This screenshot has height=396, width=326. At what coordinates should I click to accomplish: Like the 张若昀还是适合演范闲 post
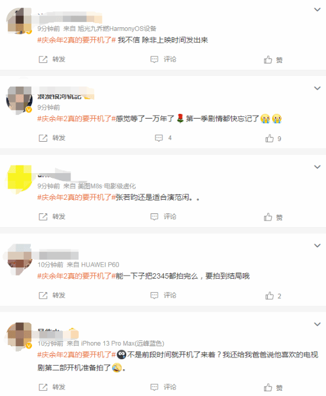(273, 217)
